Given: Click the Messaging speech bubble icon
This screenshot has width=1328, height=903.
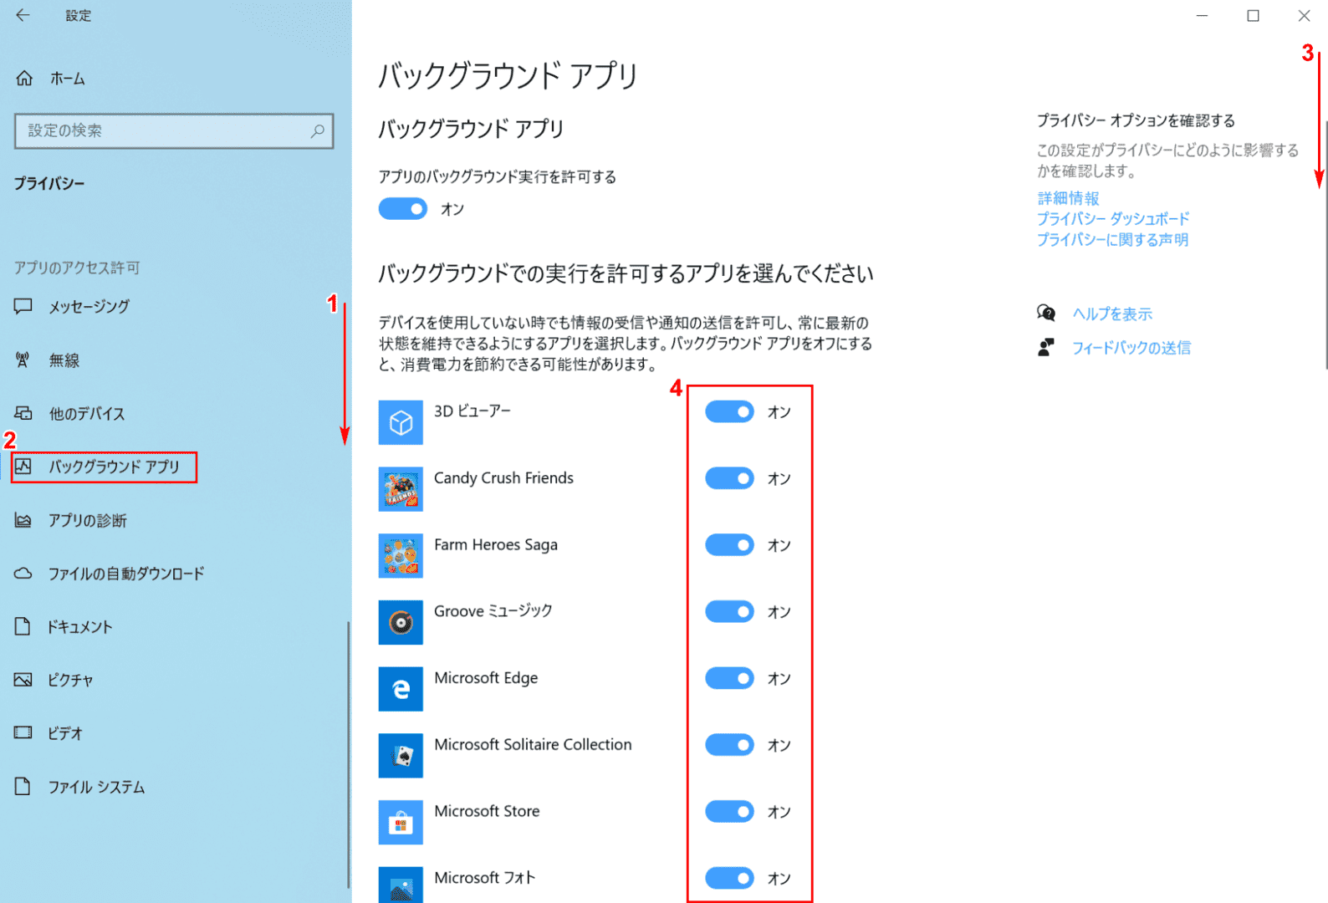Looking at the screenshot, I should click(23, 306).
